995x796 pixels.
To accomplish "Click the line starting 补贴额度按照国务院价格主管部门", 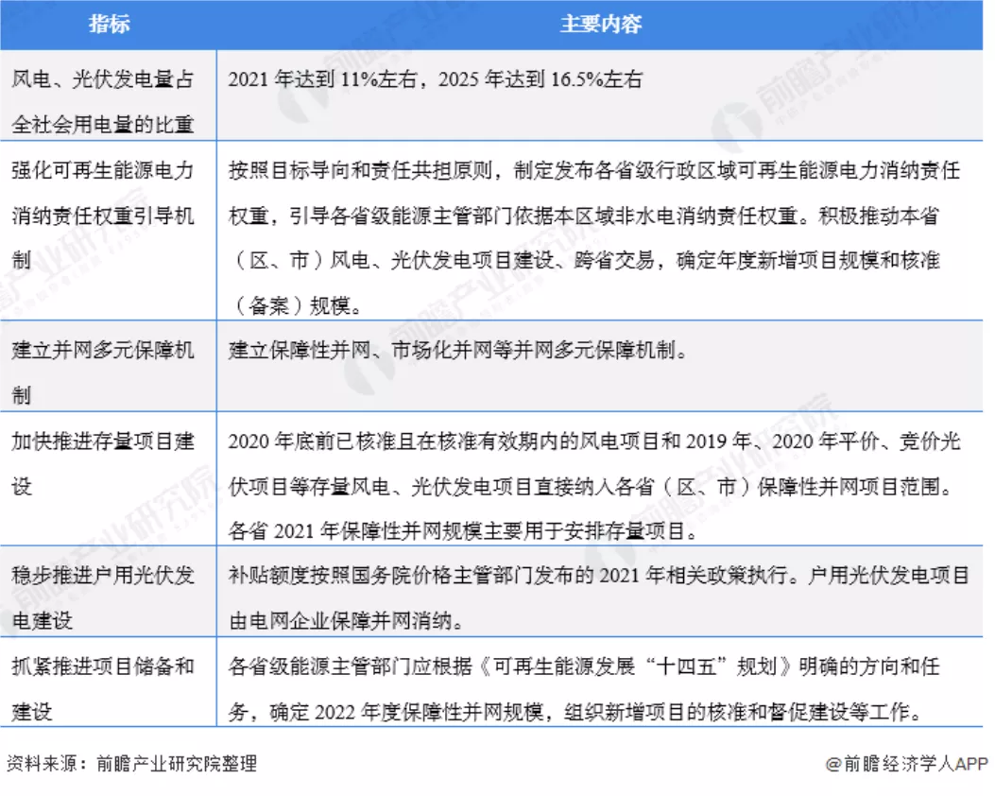I will pos(599,576).
